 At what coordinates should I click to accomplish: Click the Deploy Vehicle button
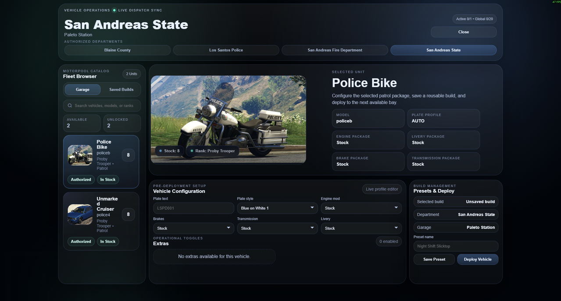click(478, 259)
